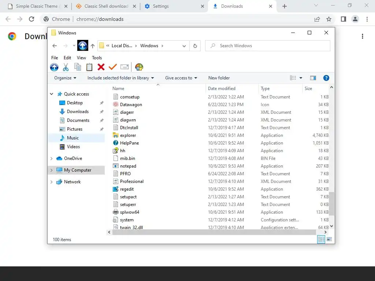Click New folder button

point(219,78)
